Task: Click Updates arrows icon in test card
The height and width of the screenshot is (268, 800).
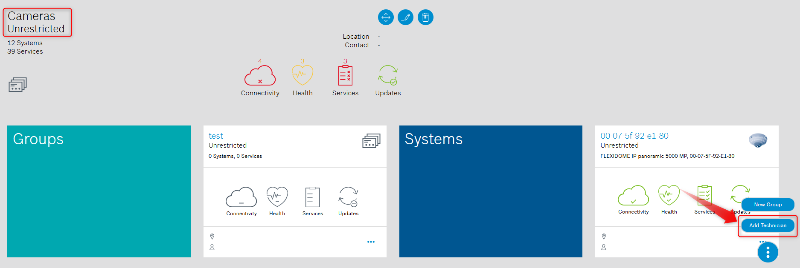Action: [349, 197]
